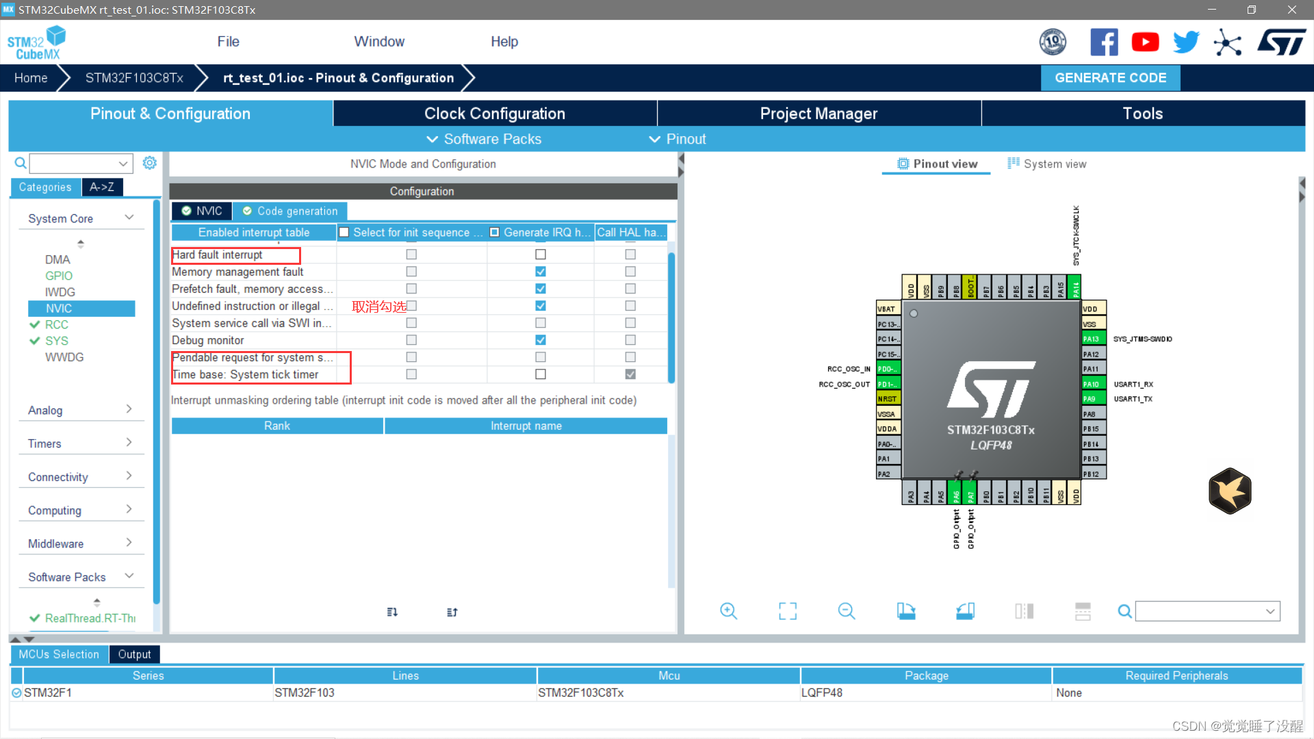Zoom out on the pinout view
The image size is (1314, 739).
[847, 611]
